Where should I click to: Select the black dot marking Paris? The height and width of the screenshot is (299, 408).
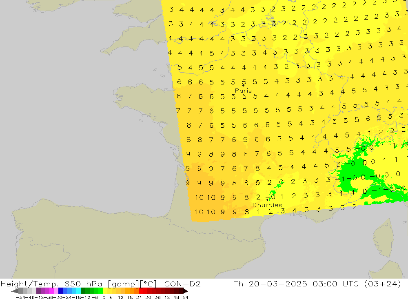[x=243, y=85]
